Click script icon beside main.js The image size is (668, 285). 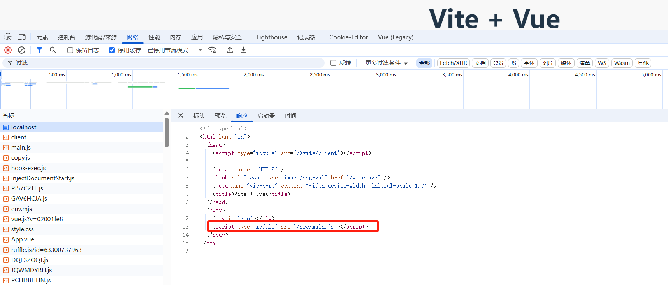pos(6,148)
